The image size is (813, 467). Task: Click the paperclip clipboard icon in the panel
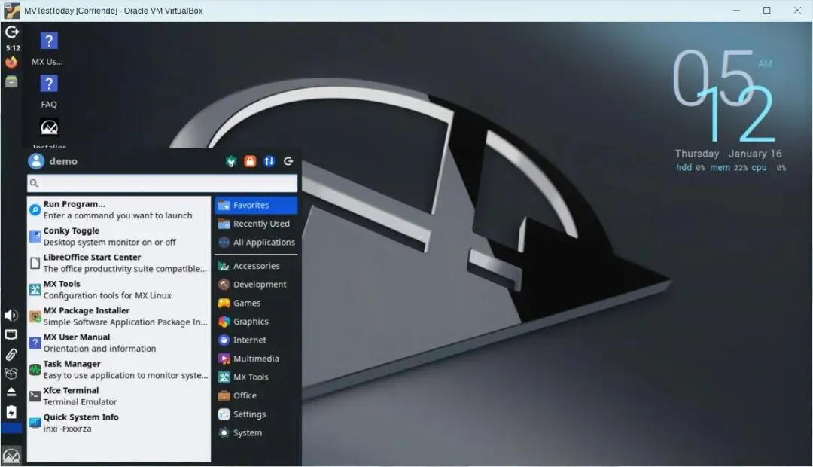pyautogui.click(x=11, y=355)
